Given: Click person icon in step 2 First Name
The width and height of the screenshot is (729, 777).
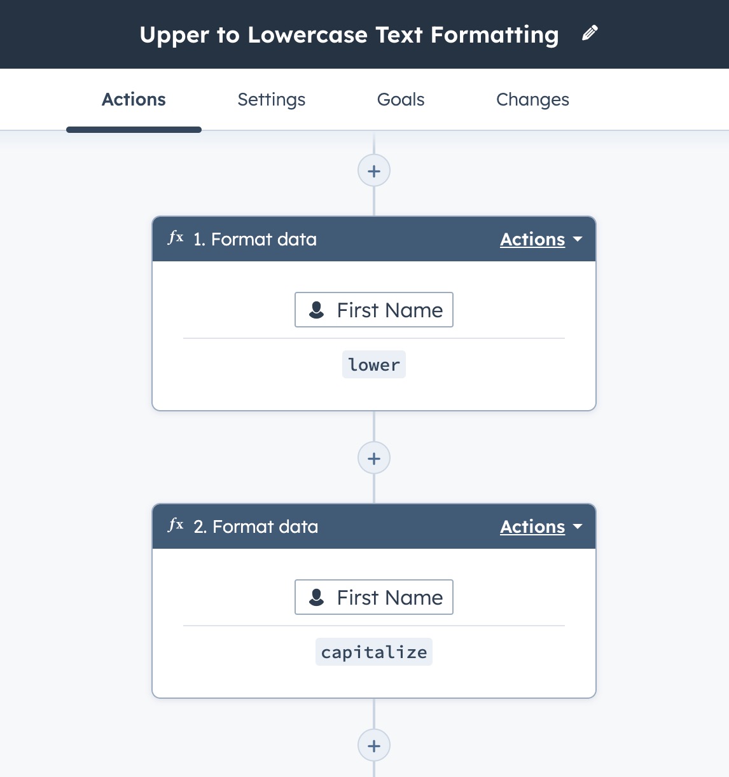Looking at the screenshot, I should coord(316,598).
